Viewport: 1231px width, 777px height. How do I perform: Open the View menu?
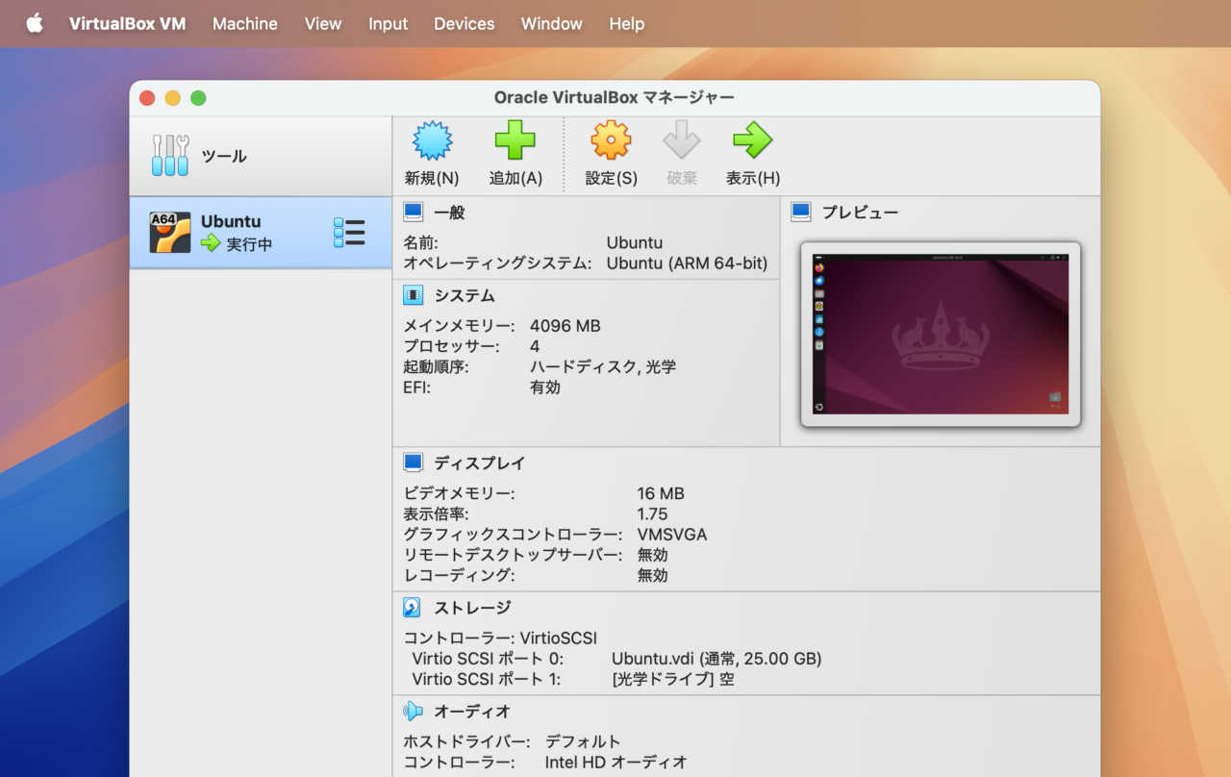(323, 23)
